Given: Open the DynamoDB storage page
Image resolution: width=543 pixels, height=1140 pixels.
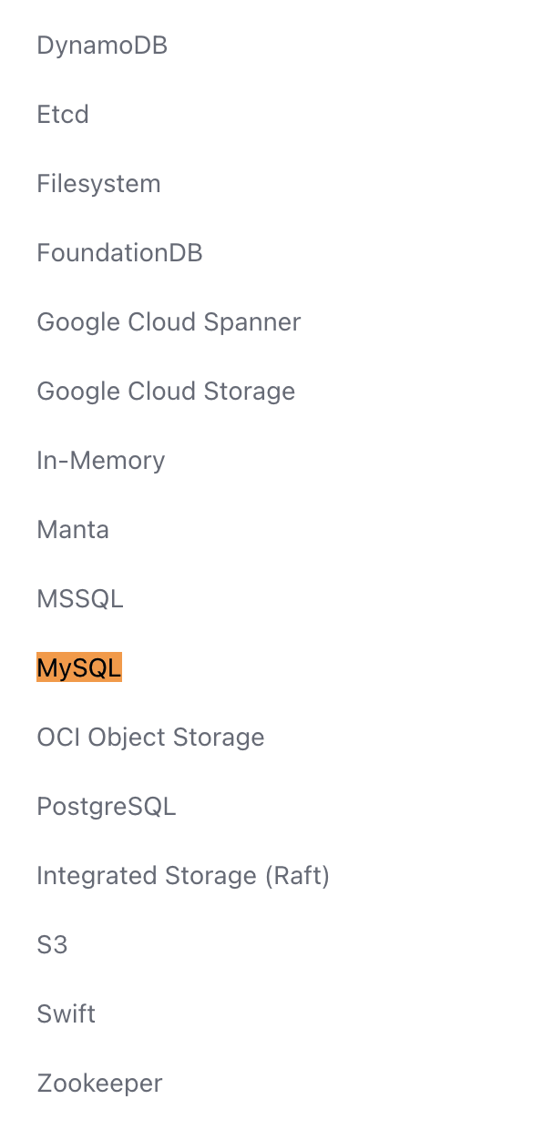Looking at the screenshot, I should point(102,46).
